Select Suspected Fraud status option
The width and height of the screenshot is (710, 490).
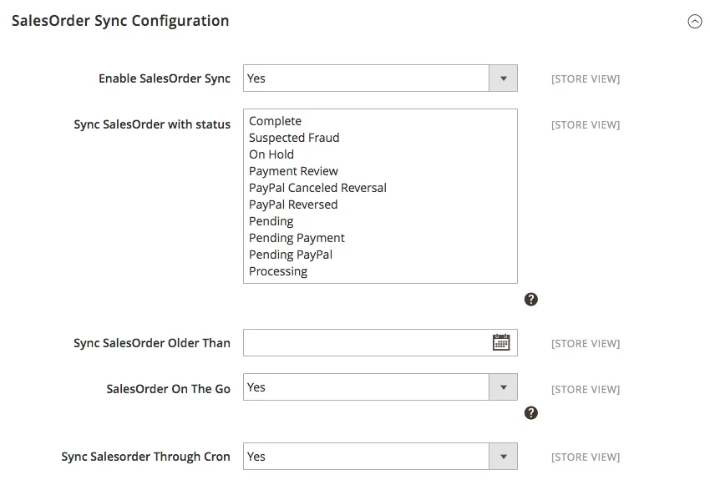pyautogui.click(x=294, y=138)
